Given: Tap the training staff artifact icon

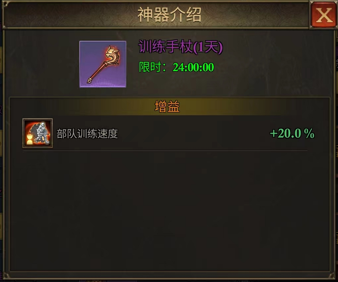Looking at the screenshot, I should pyautogui.click(x=103, y=64).
